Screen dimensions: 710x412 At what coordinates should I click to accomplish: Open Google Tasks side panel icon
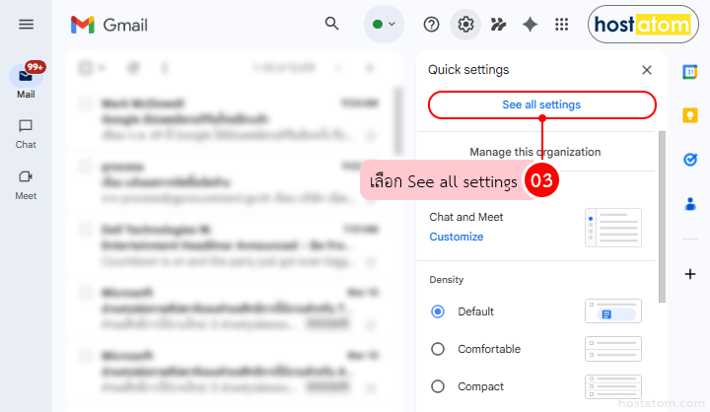click(690, 160)
